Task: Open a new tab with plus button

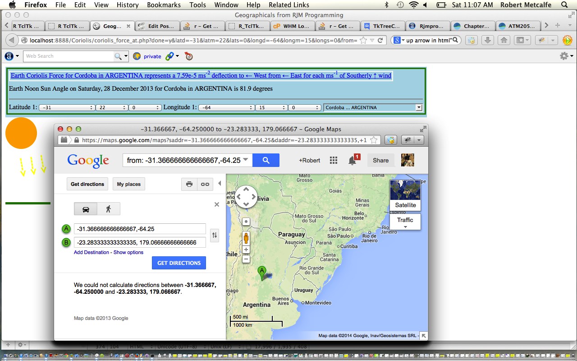Action: [x=558, y=25]
